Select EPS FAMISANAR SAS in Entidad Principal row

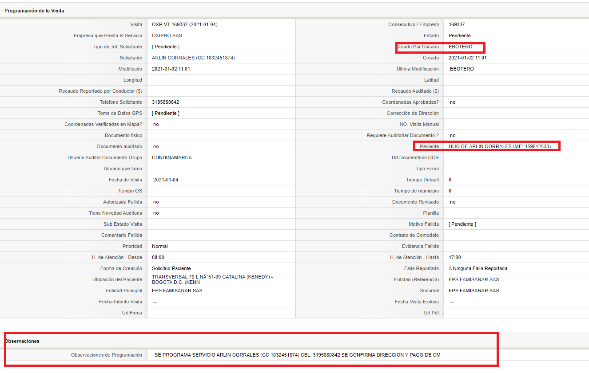[177, 291]
